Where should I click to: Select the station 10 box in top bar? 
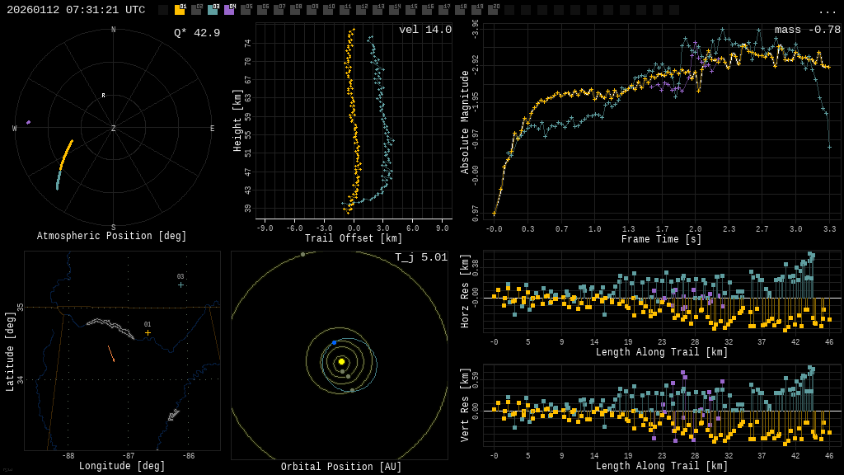pos(328,10)
